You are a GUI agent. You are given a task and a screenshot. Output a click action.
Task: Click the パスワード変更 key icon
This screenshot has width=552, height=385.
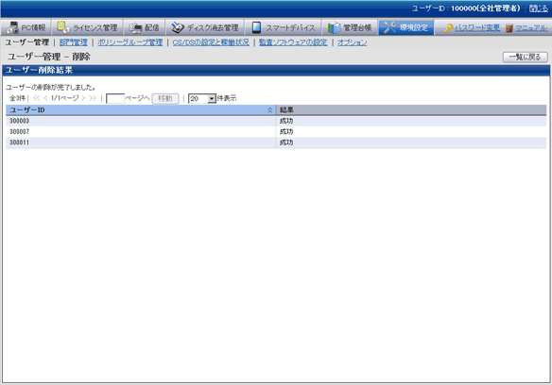[x=448, y=27]
